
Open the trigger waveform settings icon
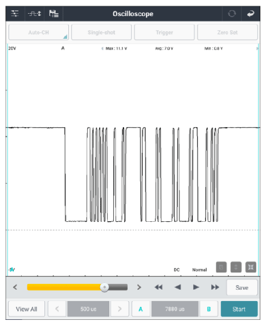click(34, 14)
